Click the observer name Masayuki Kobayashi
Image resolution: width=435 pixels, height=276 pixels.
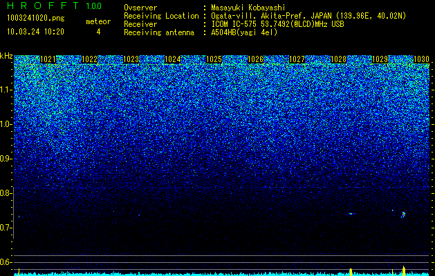(248, 8)
